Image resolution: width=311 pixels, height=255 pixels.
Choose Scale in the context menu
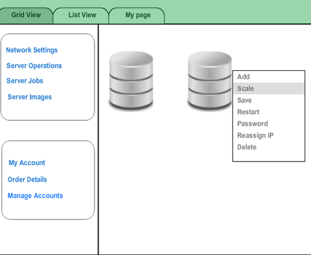[268, 89]
